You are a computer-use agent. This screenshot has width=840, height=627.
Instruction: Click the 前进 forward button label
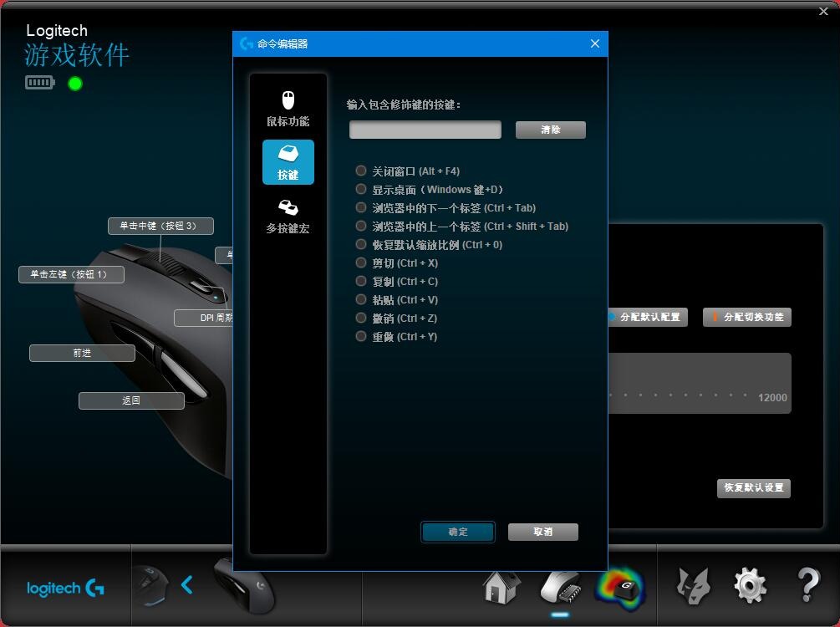(82, 353)
